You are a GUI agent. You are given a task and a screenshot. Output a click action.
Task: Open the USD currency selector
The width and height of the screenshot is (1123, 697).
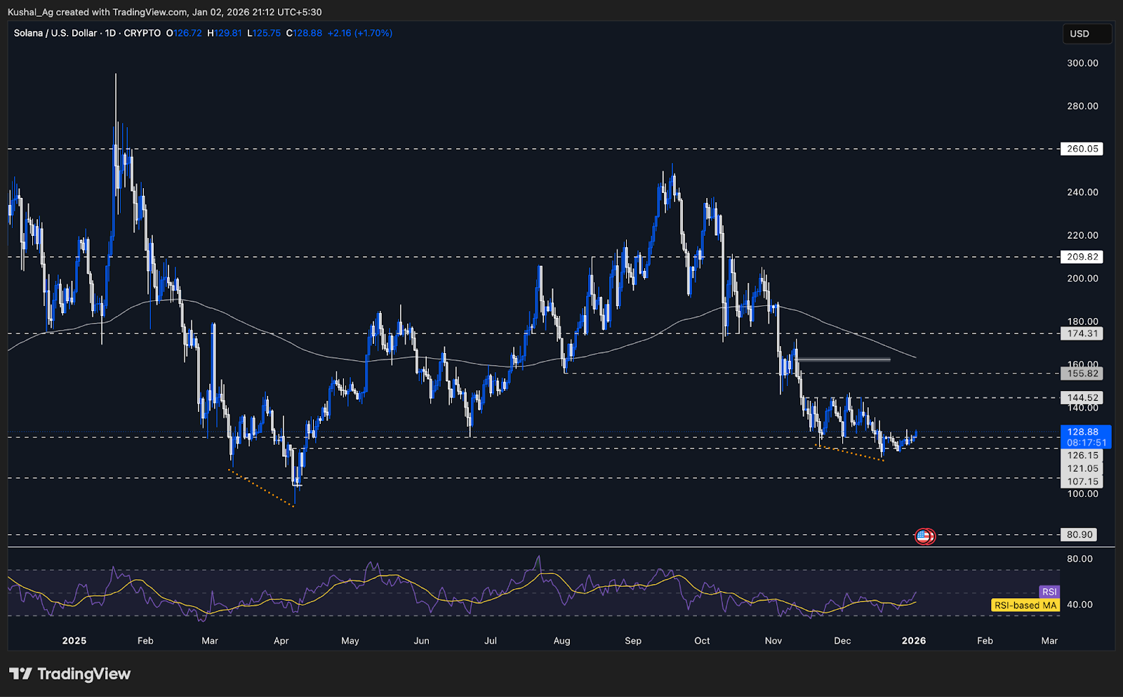[1087, 34]
